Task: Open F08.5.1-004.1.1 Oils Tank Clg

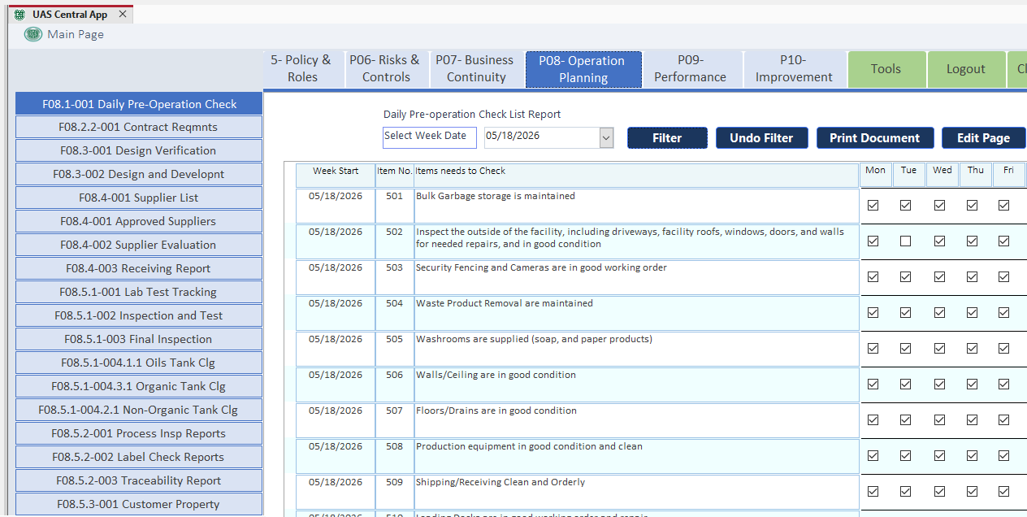Action: (x=139, y=363)
